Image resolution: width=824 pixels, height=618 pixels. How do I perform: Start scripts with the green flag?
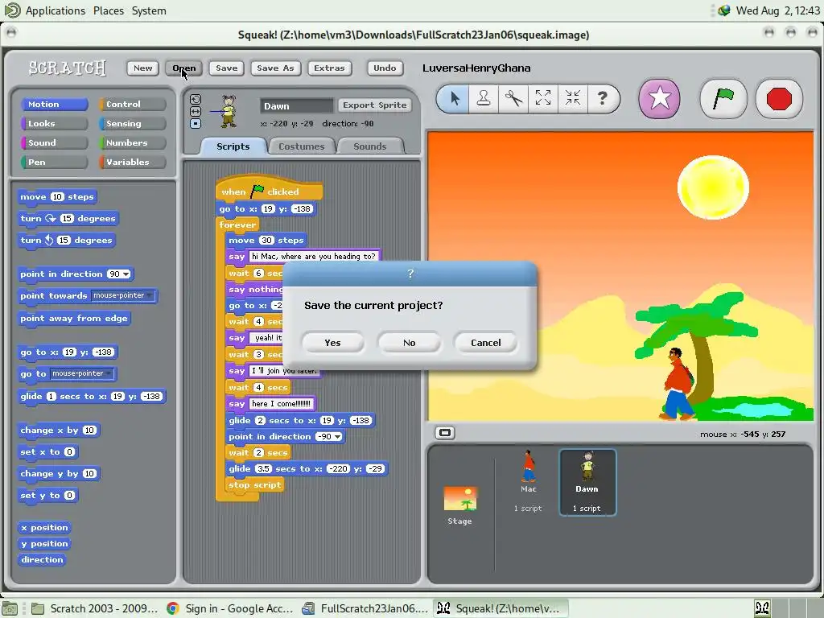723,99
